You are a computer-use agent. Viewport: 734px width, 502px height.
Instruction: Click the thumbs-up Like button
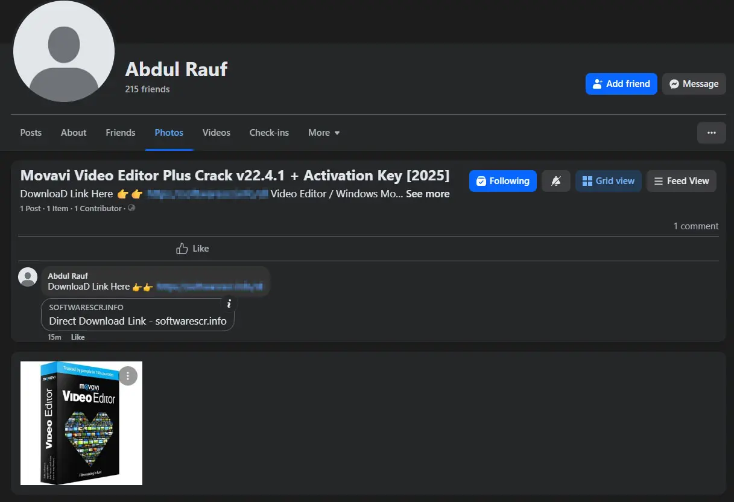(192, 249)
